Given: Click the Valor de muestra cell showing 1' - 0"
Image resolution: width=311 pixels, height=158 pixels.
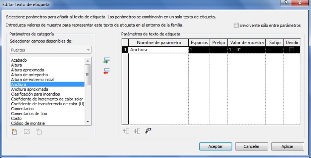Looking at the screenshot, I should (246, 50).
